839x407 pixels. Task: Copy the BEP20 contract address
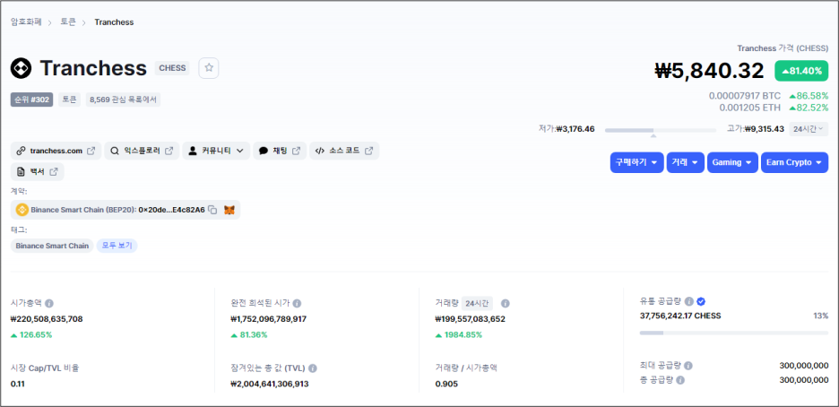212,210
